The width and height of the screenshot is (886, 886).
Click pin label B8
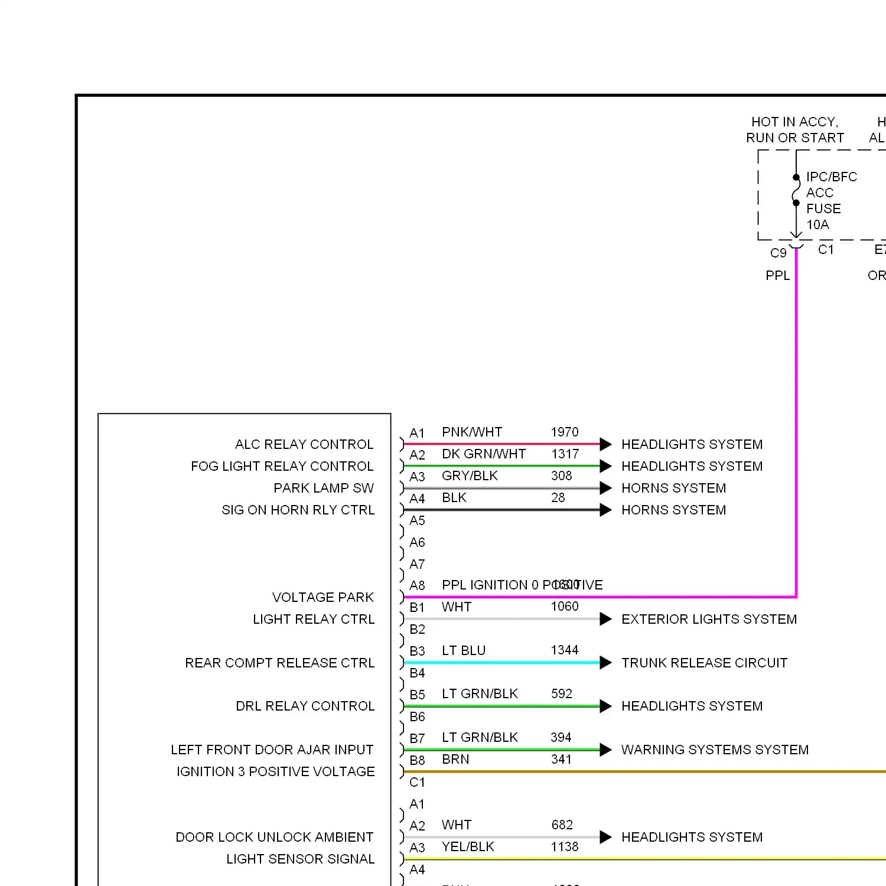click(417, 760)
